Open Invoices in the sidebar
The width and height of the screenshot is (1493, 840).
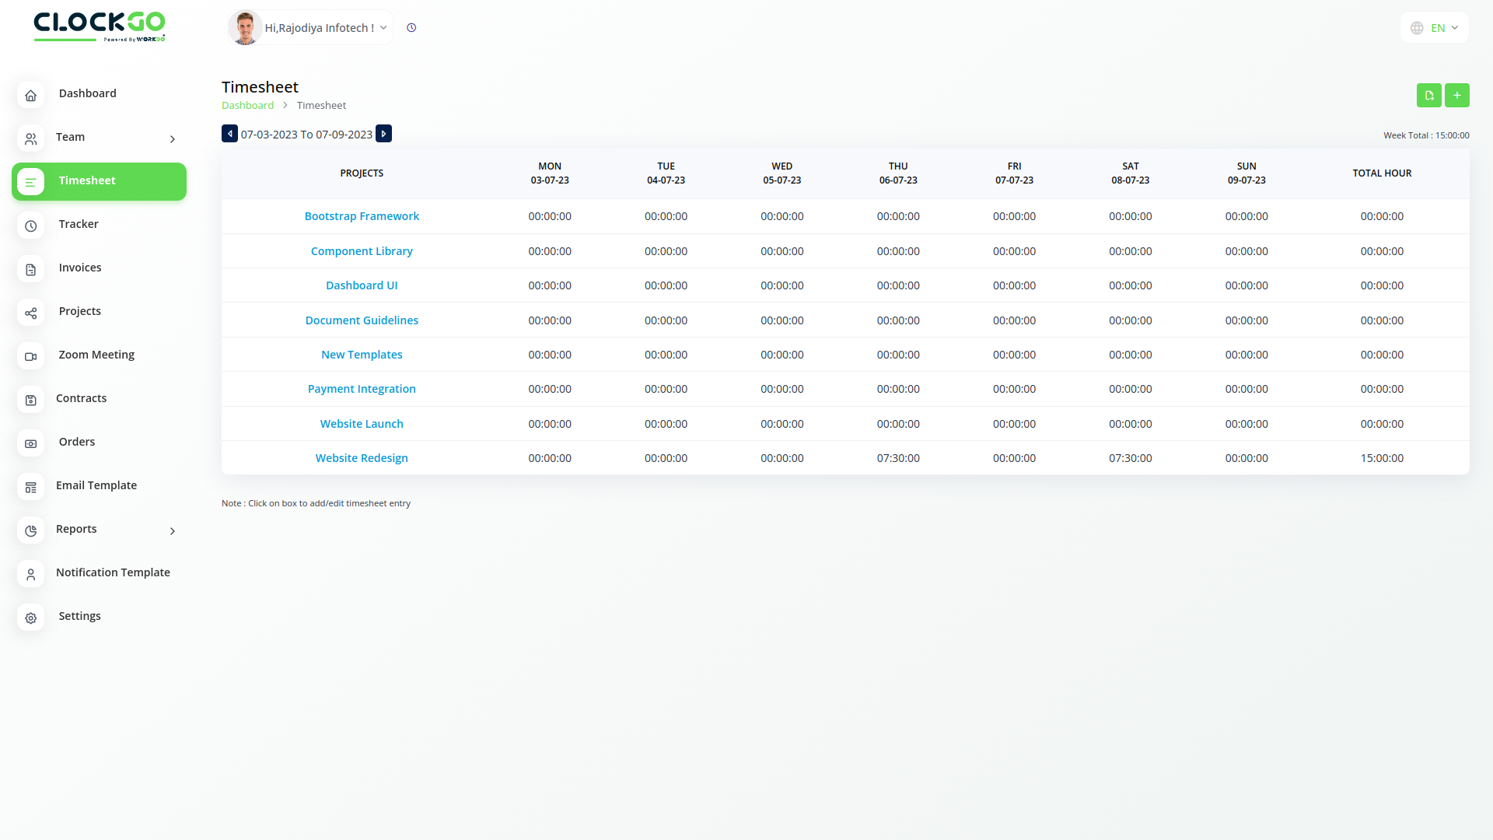click(x=79, y=268)
